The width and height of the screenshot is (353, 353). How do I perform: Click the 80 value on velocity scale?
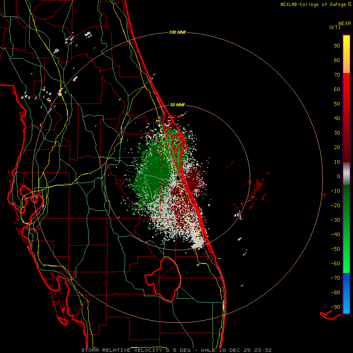337,60
